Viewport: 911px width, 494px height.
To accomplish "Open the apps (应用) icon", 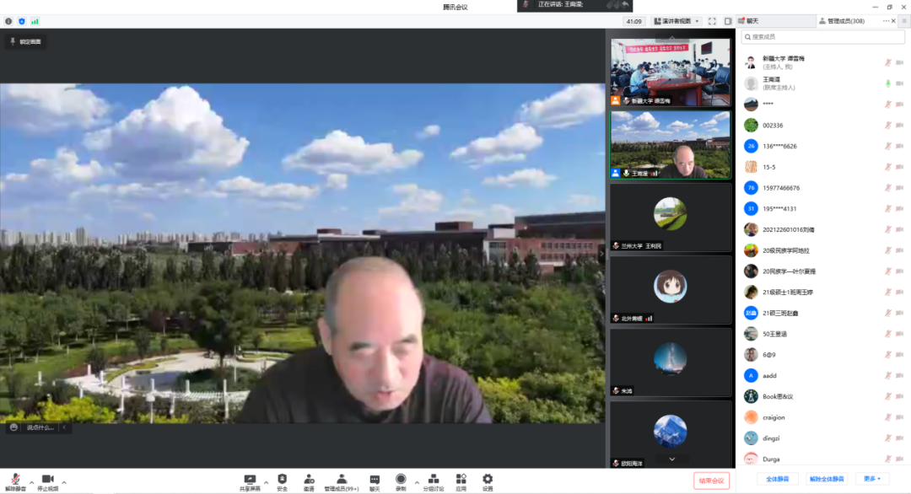I will coord(461,478).
